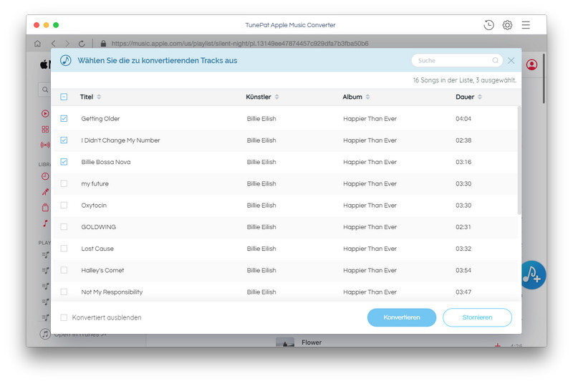The height and width of the screenshot is (384, 573).
Task: Click the Apple logo in the sidebar
Action: coord(44,64)
